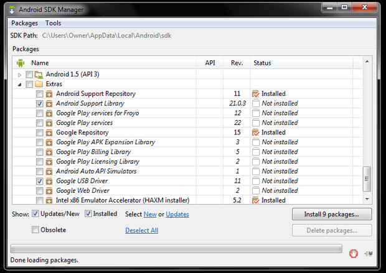Click Installed status icon for Google Repository
The height and width of the screenshot is (273, 386).
tap(256, 132)
